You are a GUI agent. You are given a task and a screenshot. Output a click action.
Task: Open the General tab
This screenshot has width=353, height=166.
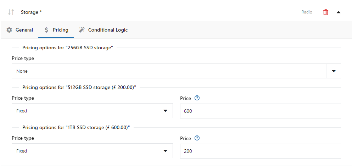(x=20, y=30)
